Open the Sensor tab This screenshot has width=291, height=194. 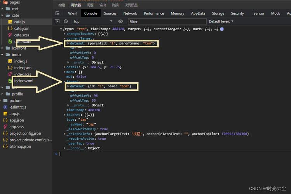click(259, 13)
